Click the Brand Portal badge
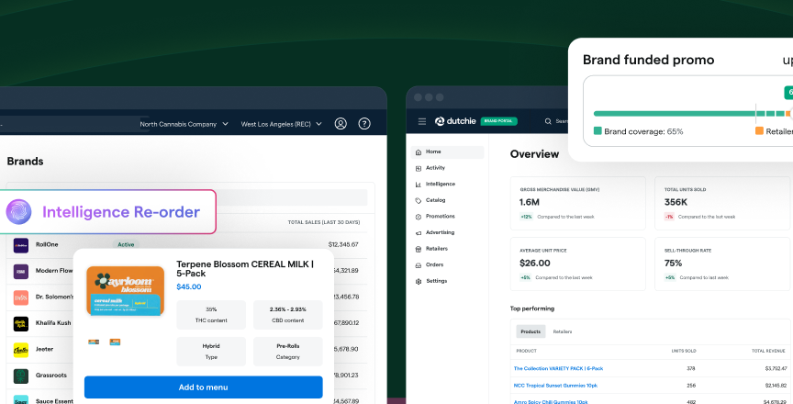This screenshot has height=404, width=793. coord(498,121)
